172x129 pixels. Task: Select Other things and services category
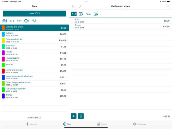[x=35, y=84]
